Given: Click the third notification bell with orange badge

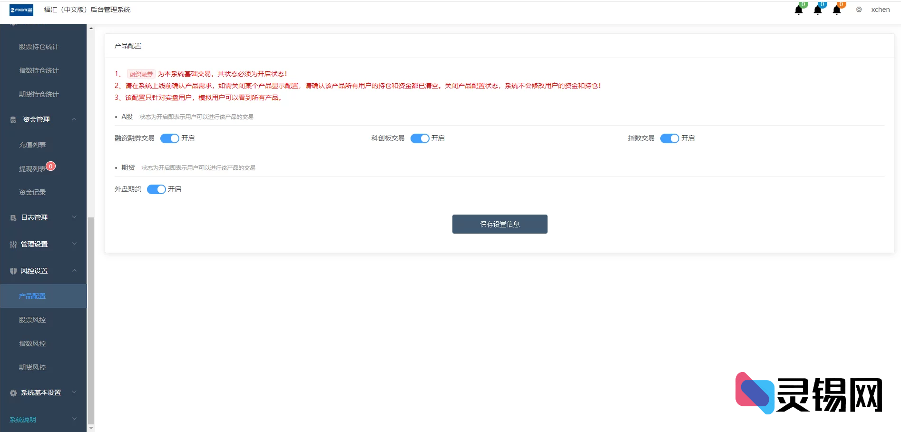Looking at the screenshot, I should (x=837, y=10).
